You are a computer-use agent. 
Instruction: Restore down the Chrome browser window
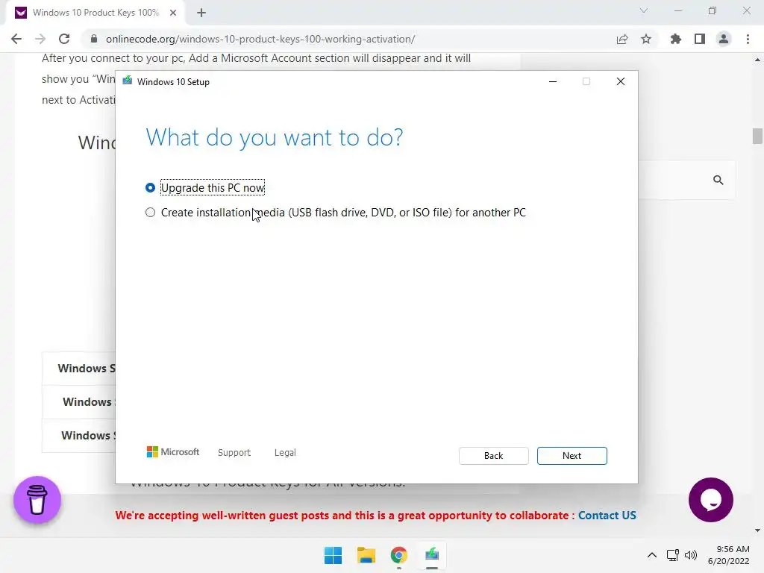pos(713,10)
